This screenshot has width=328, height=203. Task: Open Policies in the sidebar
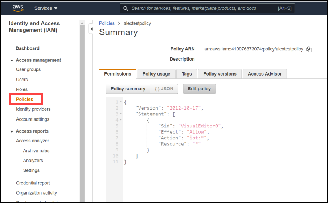pyautogui.click(x=24, y=99)
